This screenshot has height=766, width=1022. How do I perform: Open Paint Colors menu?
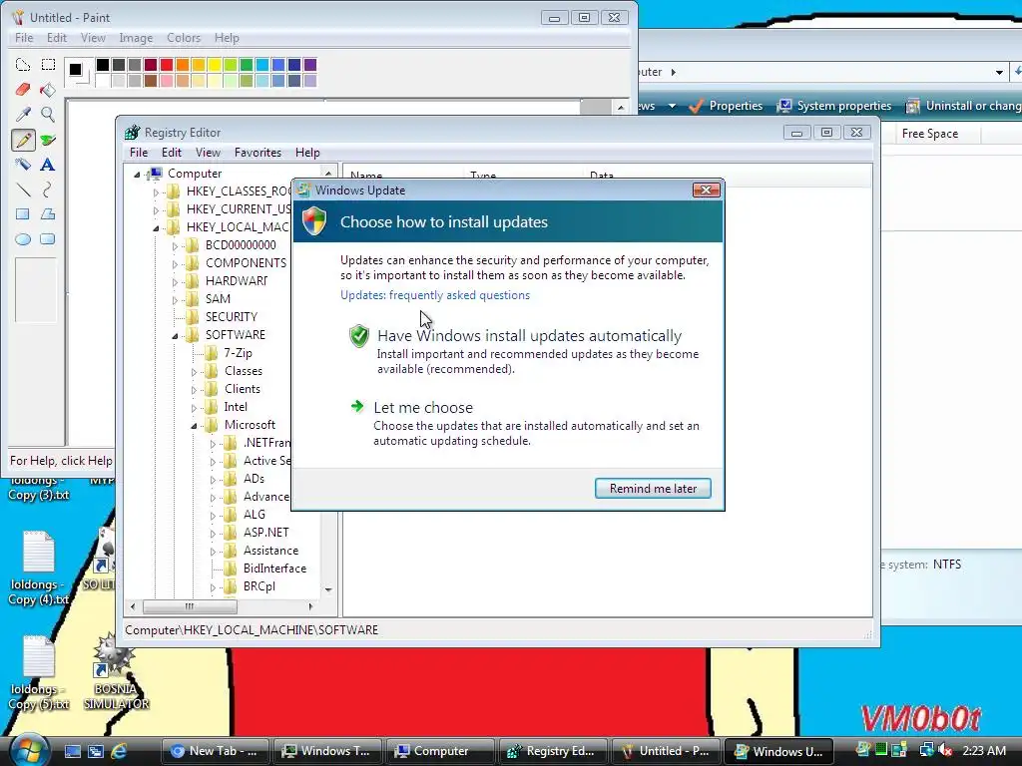[184, 38]
